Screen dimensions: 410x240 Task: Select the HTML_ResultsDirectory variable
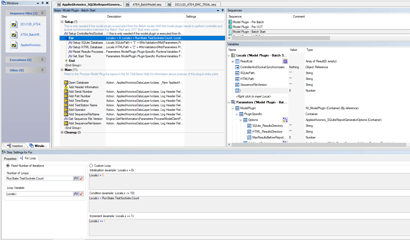pyautogui.click(x=267, y=132)
